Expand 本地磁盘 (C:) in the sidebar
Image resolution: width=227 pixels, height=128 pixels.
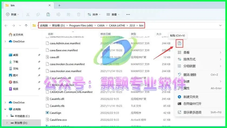point(7,116)
